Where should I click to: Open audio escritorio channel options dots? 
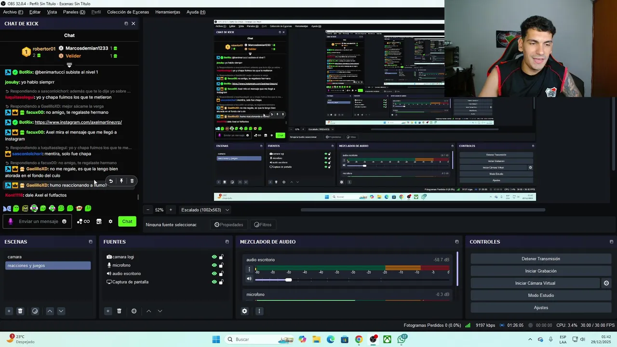[x=249, y=269]
